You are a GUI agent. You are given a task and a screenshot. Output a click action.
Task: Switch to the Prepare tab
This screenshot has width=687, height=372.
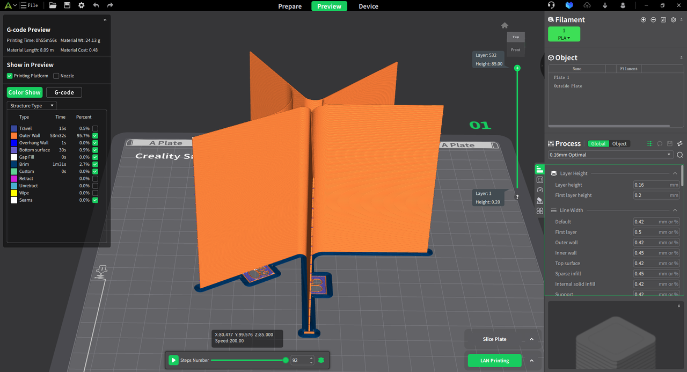[x=290, y=6]
